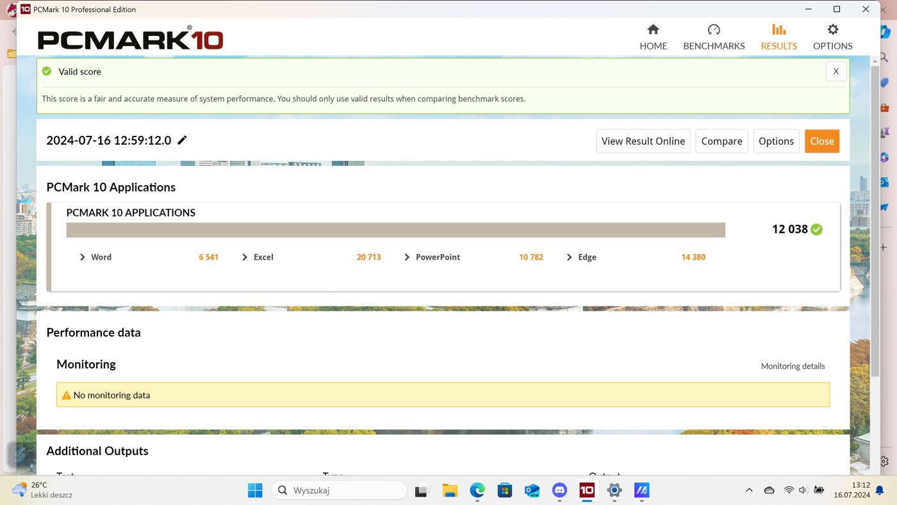Open the weather widget 26°C

pyautogui.click(x=42, y=490)
